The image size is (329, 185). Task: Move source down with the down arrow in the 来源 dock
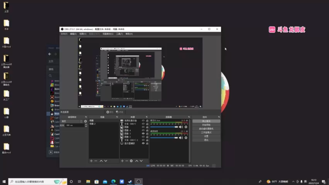click(x=141, y=161)
